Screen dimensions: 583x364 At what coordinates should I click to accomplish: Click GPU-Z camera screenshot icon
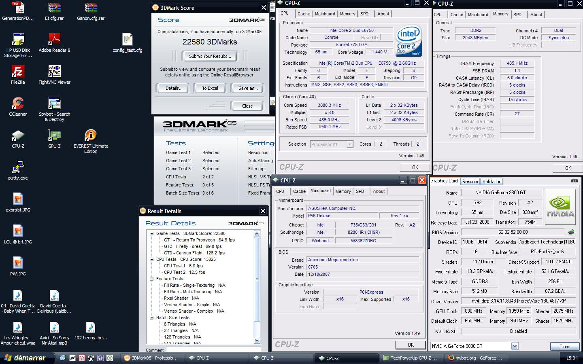574,181
